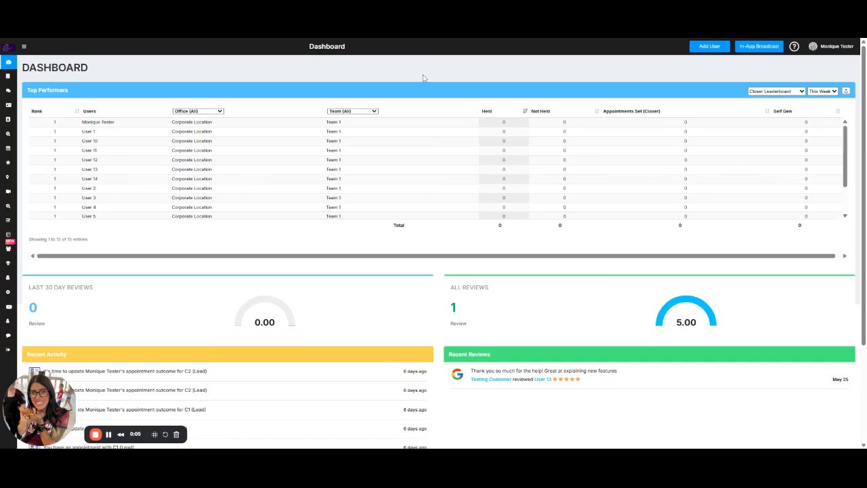Open the help question mark icon

[794, 47]
